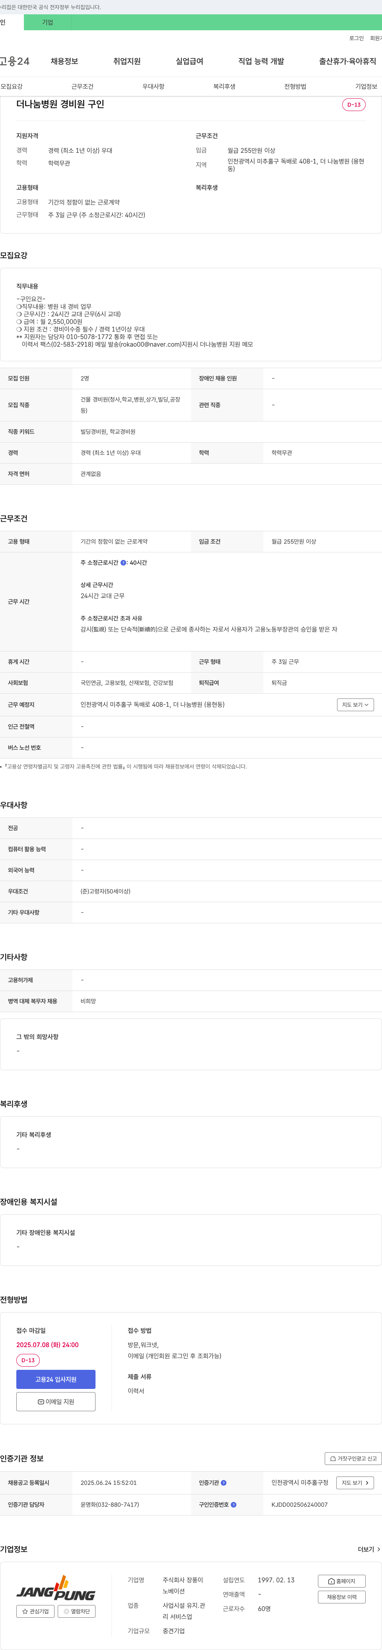382x1650 pixels.
Task: Click 병역 대체 복무자 채용 value 비희망
Action: pos(88,1001)
